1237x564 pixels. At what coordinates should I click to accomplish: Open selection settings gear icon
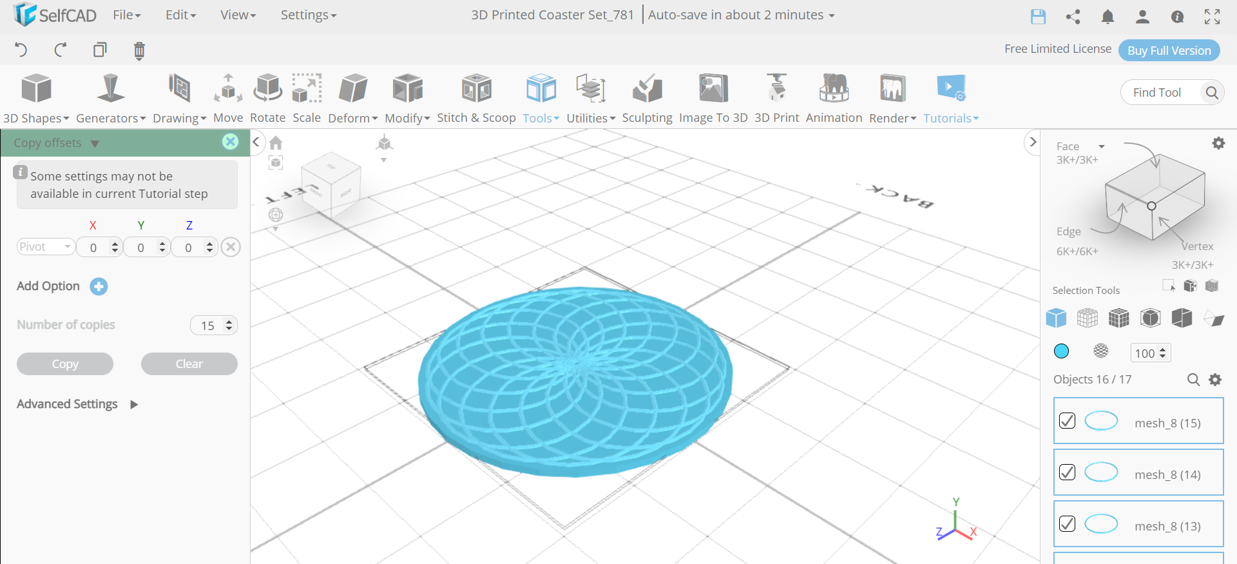(1218, 143)
